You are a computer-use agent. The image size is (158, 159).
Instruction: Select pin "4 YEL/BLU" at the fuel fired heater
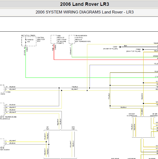tap(11, 143)
